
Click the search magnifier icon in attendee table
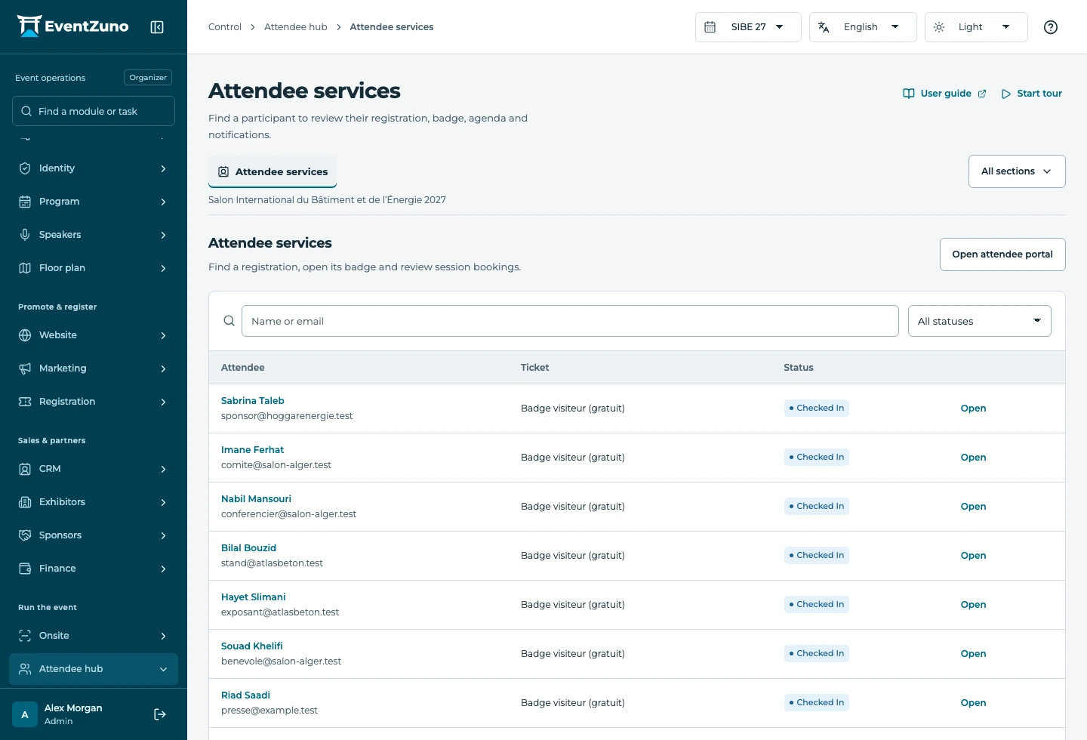pyautogui.click(x=229, y=321)
